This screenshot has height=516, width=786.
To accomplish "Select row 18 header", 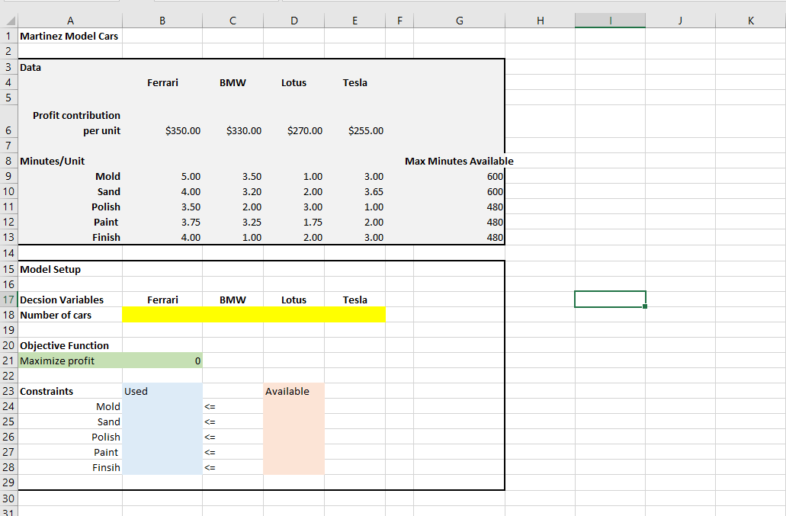I will tap(8, 314).
